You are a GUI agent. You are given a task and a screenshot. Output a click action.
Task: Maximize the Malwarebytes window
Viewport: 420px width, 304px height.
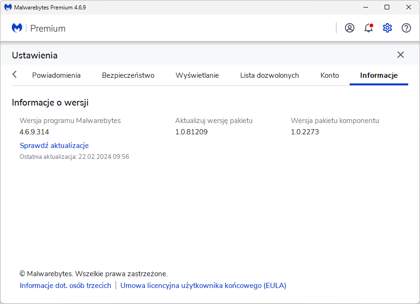387,7
